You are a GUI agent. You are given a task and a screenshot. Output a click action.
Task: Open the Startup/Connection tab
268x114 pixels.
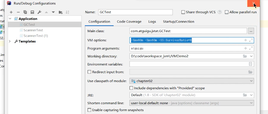coord(178,22)
